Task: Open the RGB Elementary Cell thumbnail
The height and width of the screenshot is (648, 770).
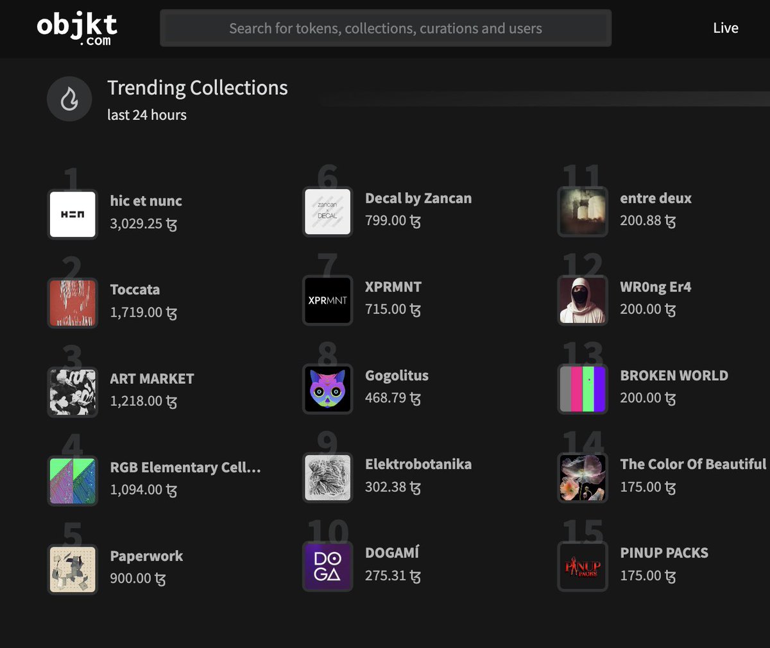Action: pos(73,480)
